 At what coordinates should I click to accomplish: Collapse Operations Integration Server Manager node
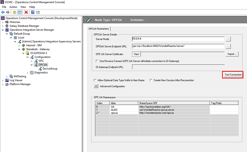pos(3,30)
